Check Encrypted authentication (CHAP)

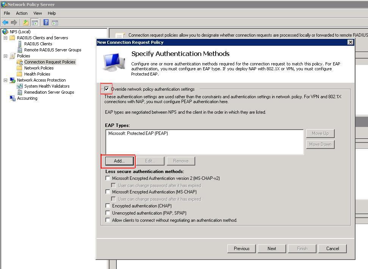coord(108,206)
